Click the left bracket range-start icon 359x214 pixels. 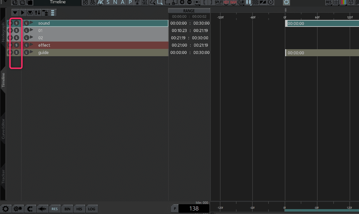point(204,2)
